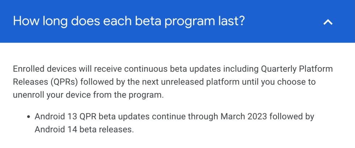Click the '(QPRs)' abbreviation
Image resolution: width=355 pixels, height=148 pixels.
[x=64, y=82]
